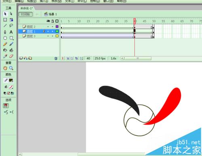Select the Pencil tool
This screenshot has width=202, height=156.
[5, 44]
